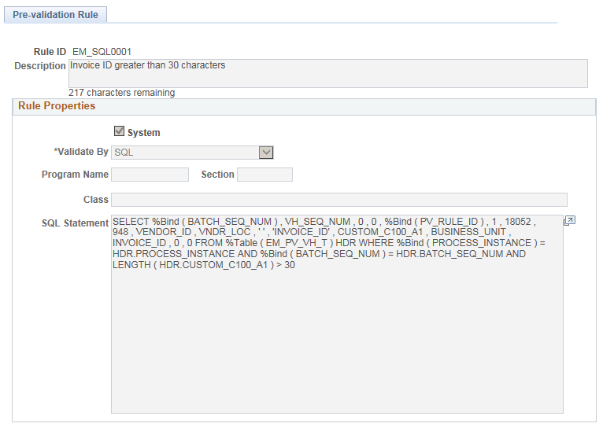Click the Section input field
The image size is (603, 427).
265,175
